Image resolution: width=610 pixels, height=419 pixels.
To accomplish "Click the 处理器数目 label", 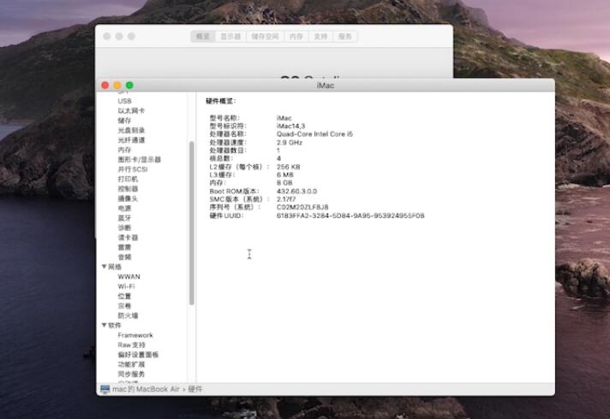I will point(228,150).
